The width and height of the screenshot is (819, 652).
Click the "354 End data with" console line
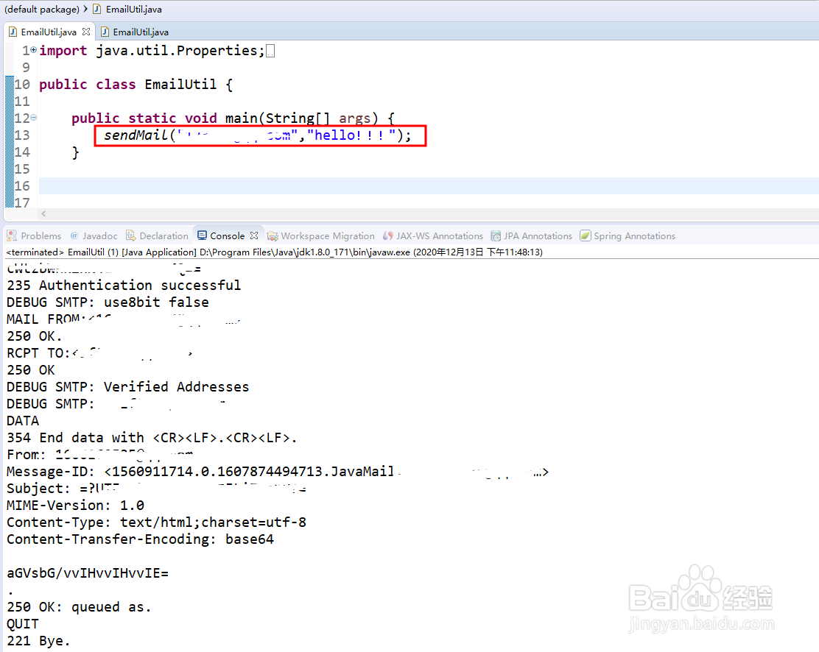[x=152, y=437]
